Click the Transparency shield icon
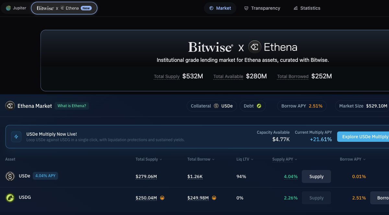The width and height of the screenshot is (389, 215). (x=246, y=8)
